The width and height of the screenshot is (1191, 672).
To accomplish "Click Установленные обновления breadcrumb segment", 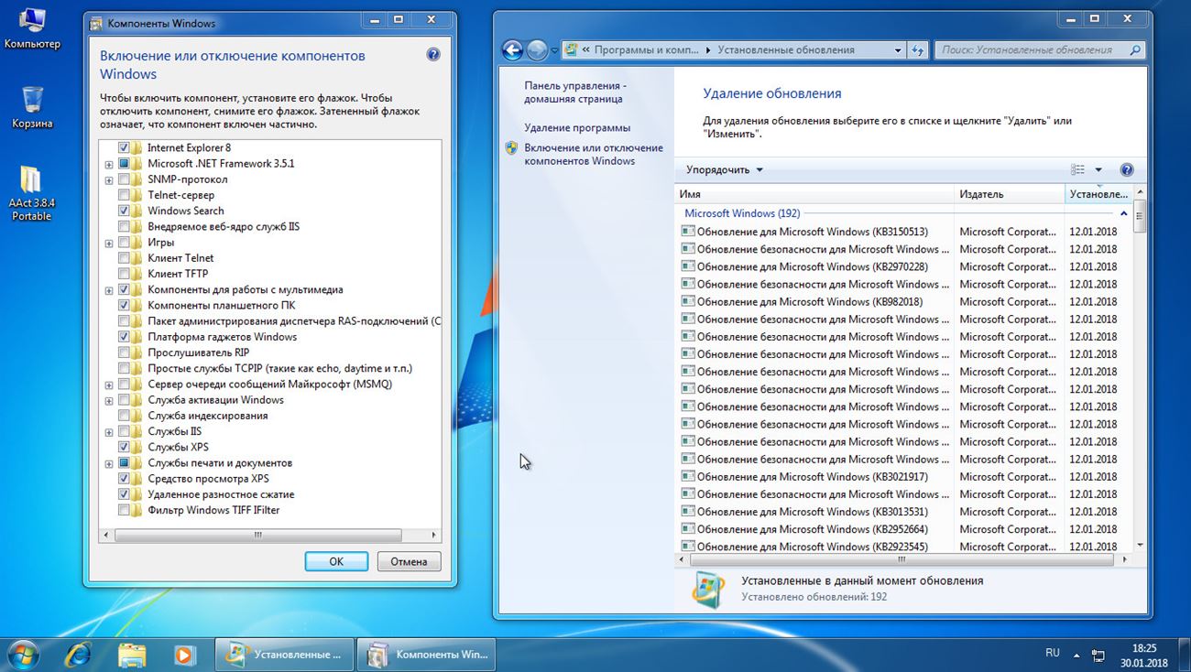I will pyautogui.click(x=786, y=50).
